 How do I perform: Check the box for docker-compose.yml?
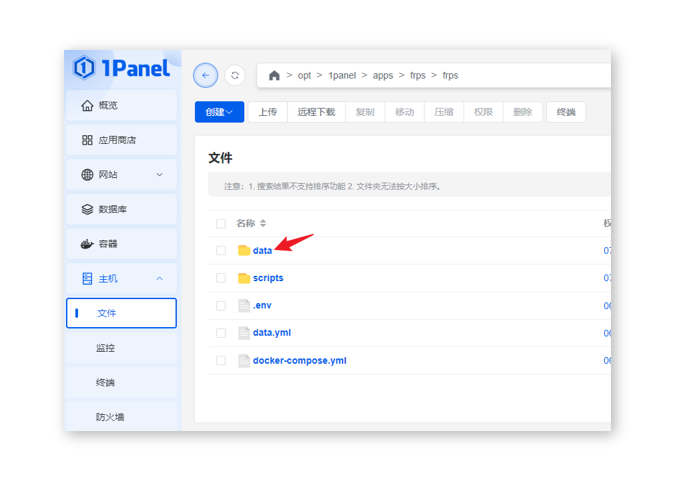[221, 360]
